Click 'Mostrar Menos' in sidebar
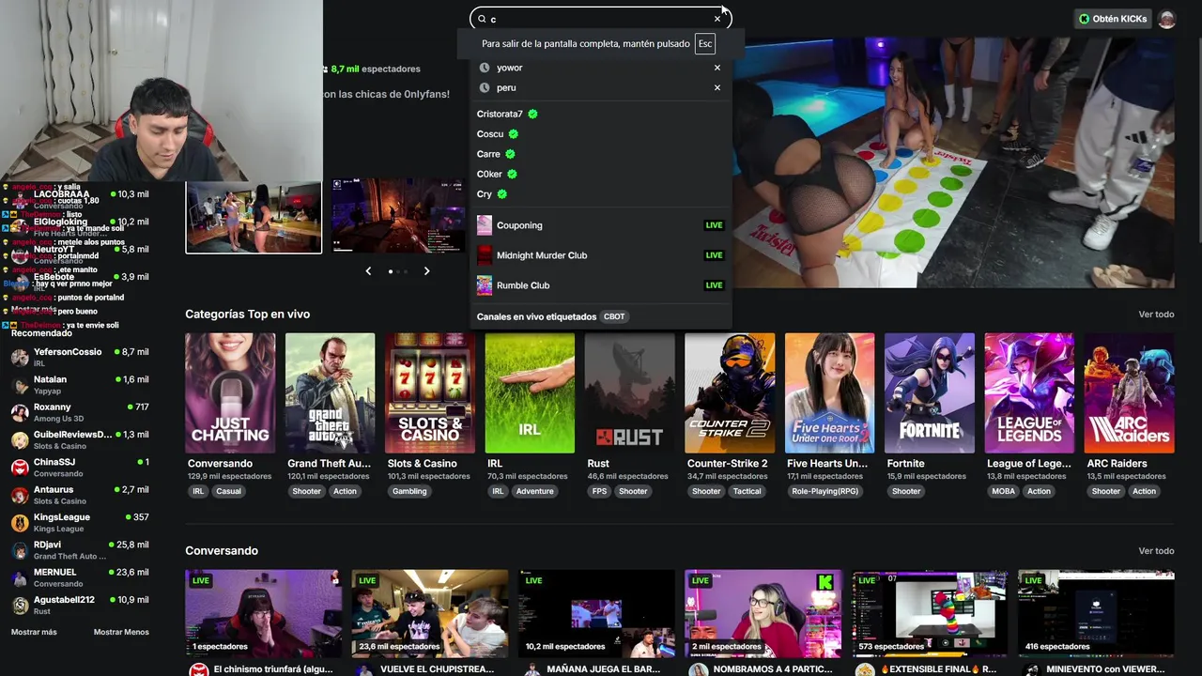Screen dimensions: 1202x676 tap(121, 632)
